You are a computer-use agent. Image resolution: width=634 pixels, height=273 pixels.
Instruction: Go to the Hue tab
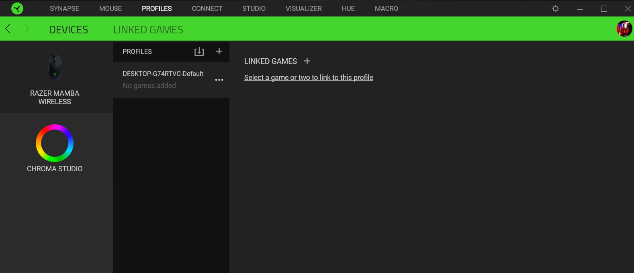click(348, 8)
